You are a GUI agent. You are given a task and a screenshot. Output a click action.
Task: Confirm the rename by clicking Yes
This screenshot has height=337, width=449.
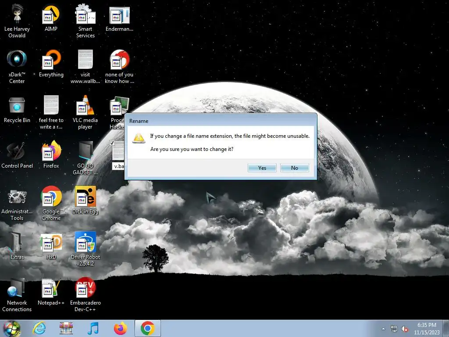[x=262, y=168]
